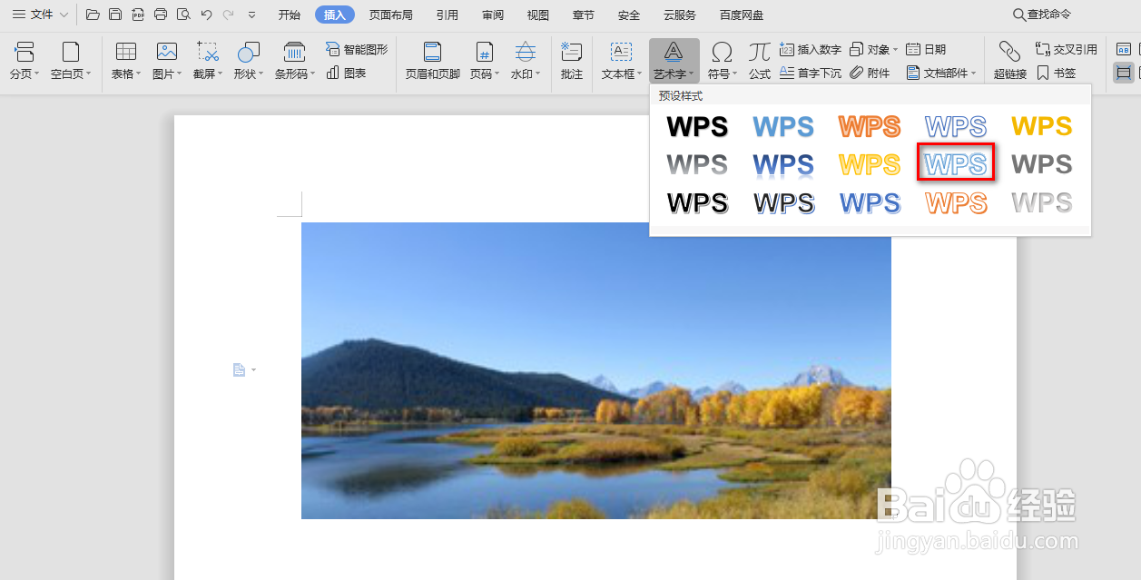Image resolution: width=1141 pixels, height=580 pixels.
Task: Click the Save disk icon
Action: pos(115,15)
